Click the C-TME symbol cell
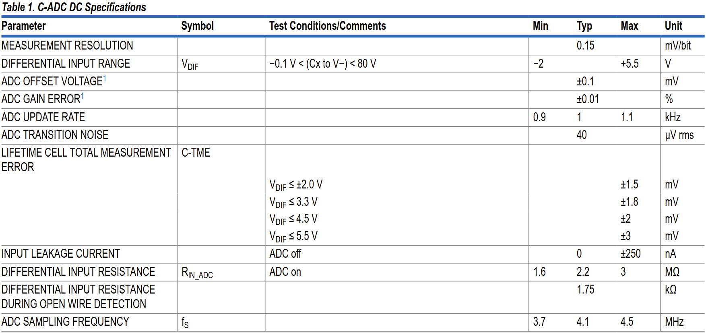 tap(196, 153)
